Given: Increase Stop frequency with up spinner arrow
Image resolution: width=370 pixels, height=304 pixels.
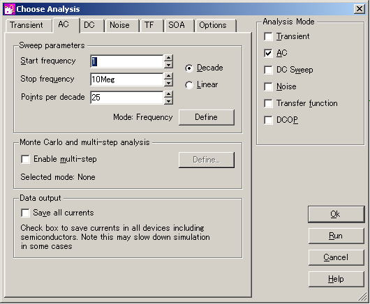Looking at the screenshot, I should (x=168, y=76).
